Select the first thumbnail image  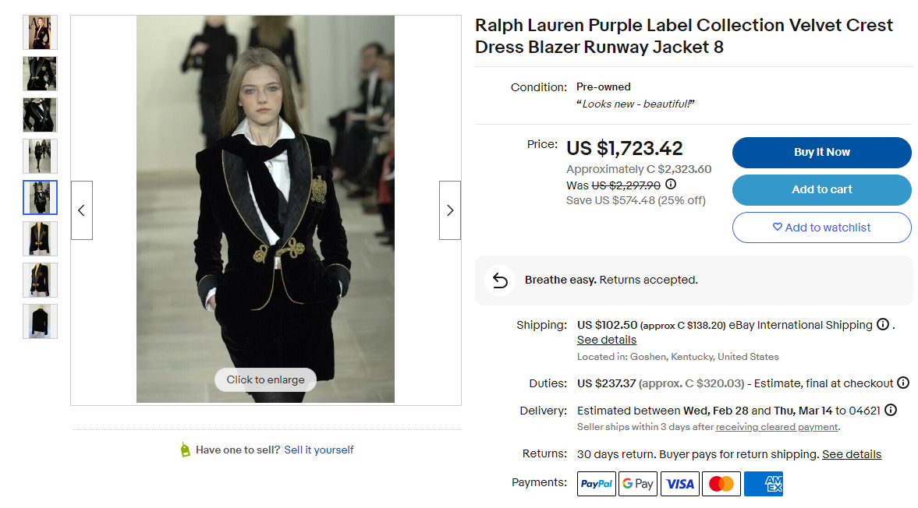(x=40, y=33)
